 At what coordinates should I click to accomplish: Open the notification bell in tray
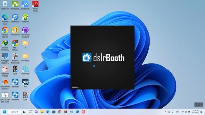tap(201, 112)
